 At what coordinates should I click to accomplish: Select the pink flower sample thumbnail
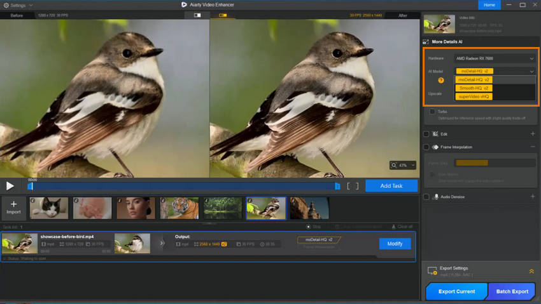[x=92, y=208]
